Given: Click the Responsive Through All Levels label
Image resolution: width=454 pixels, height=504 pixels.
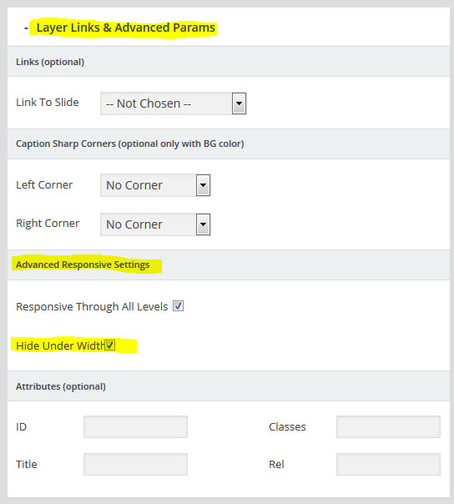Looking at the screenshot, I should point(92,306).
